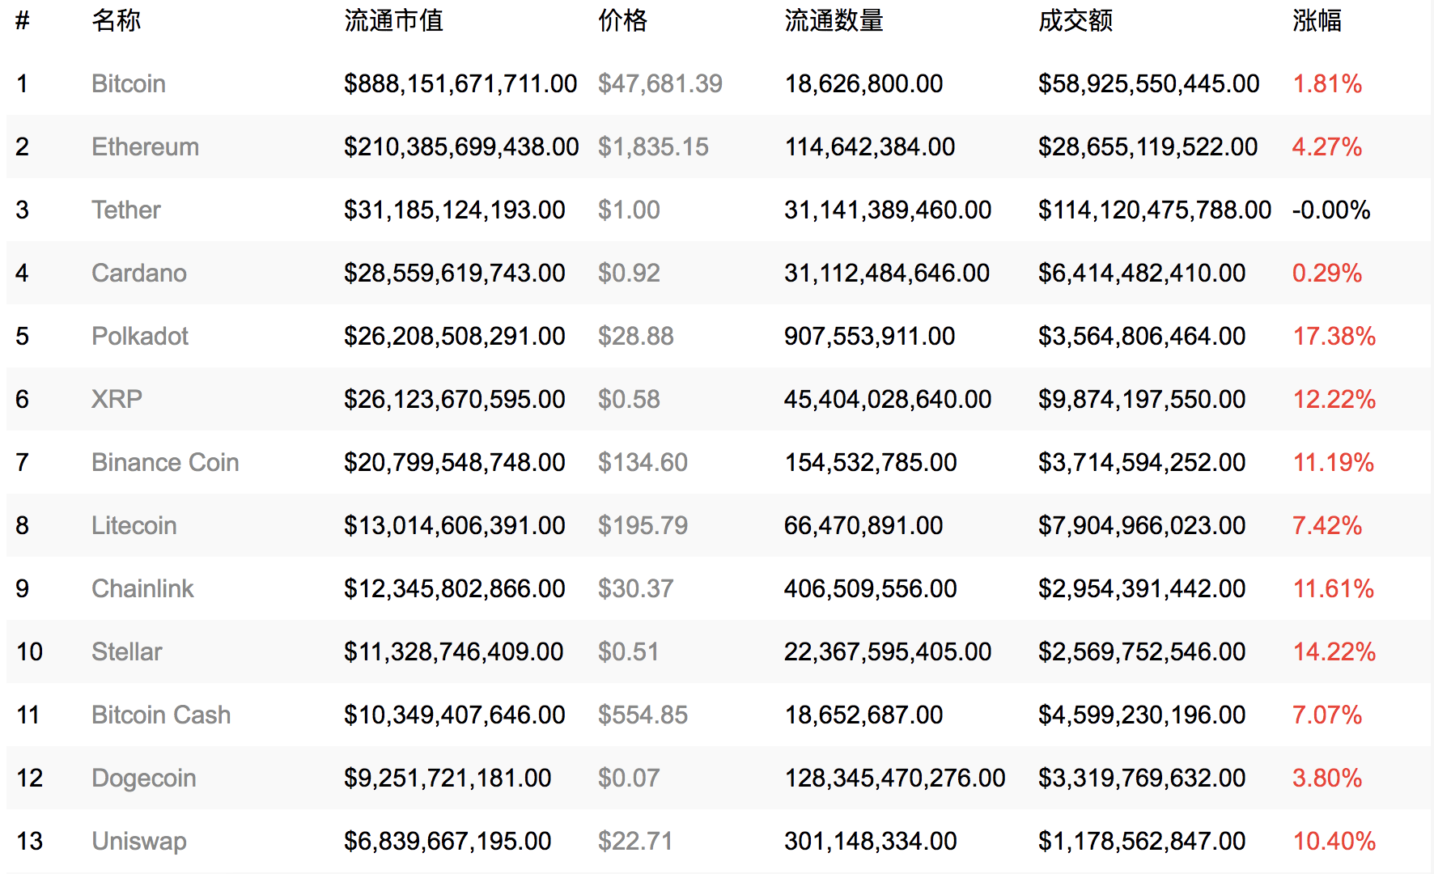Image resolution: width=1434 pixels, height=874 pixels.
Task: Click the 流通数量 column header
Action: pos(834,20)
